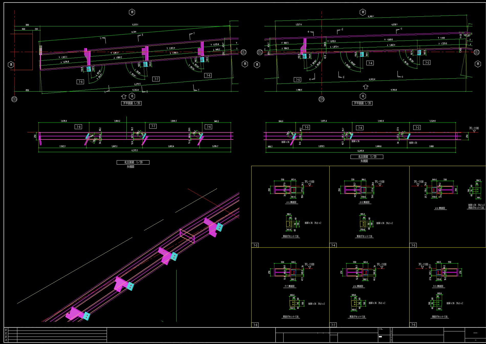Image resolution: width=486 pixels, height=344 pixels.
Task: Click the 7-6 detail panel corner tag
Action: 255,325
